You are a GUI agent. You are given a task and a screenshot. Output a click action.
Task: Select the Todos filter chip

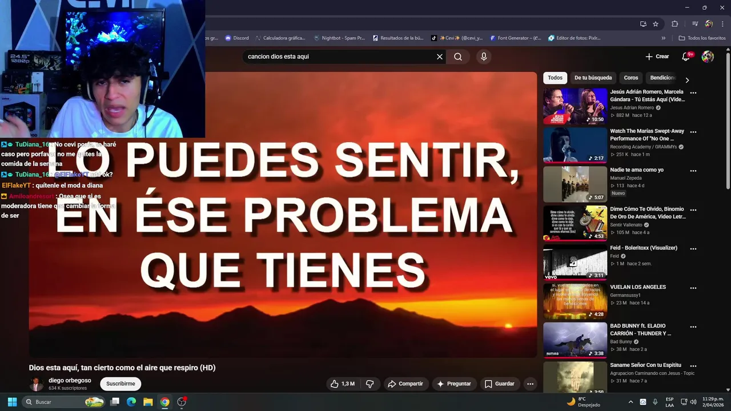point(555,78)
